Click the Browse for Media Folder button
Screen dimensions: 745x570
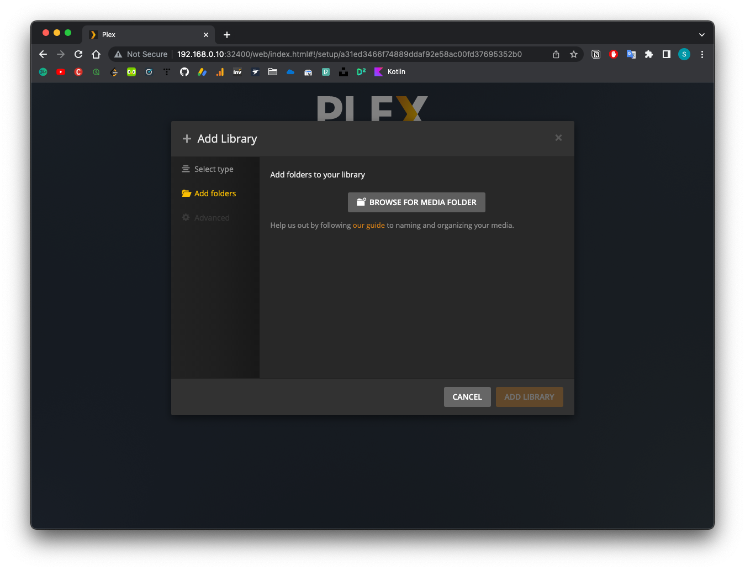pos(416,202)
